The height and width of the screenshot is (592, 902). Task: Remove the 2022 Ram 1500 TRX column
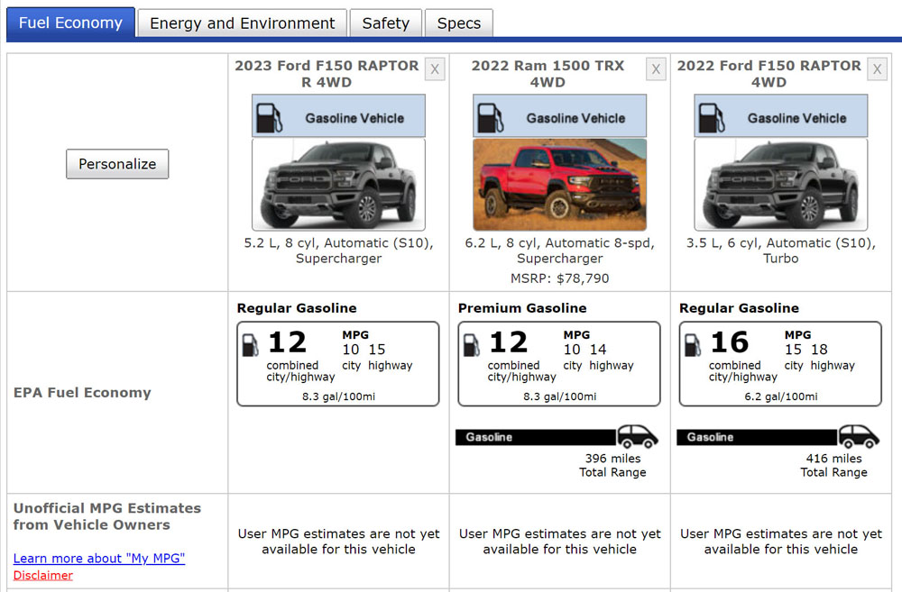[x=656, y=69]
